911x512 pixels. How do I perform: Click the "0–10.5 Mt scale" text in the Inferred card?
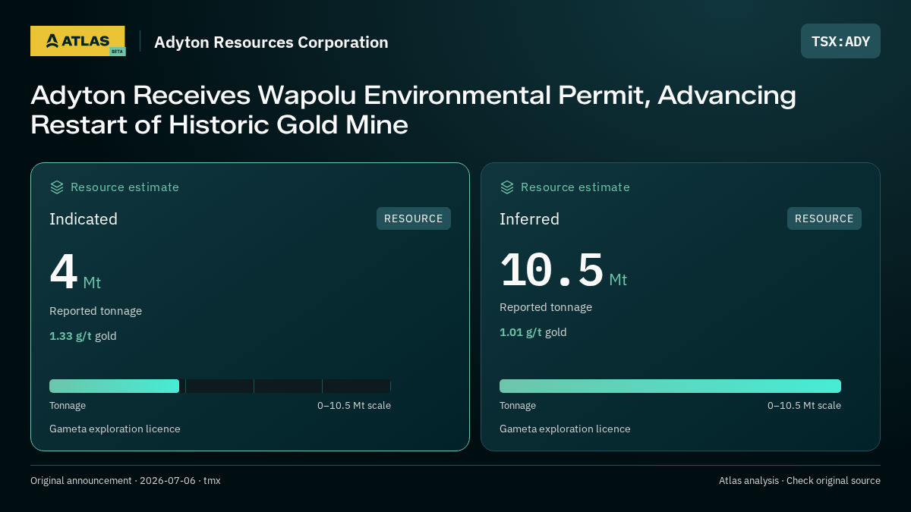[804, 406]
